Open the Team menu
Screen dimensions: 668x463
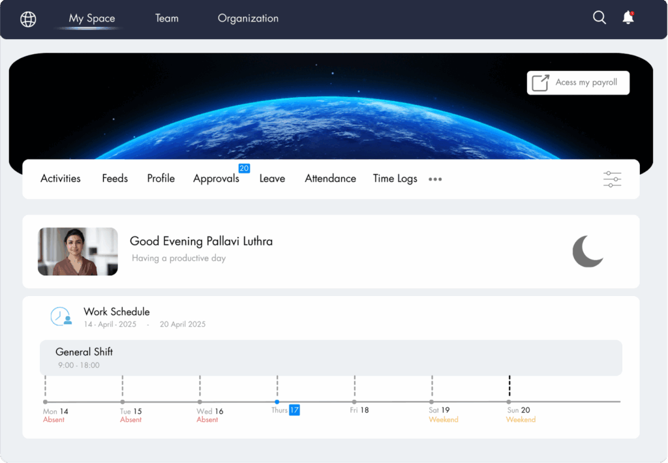166,18
